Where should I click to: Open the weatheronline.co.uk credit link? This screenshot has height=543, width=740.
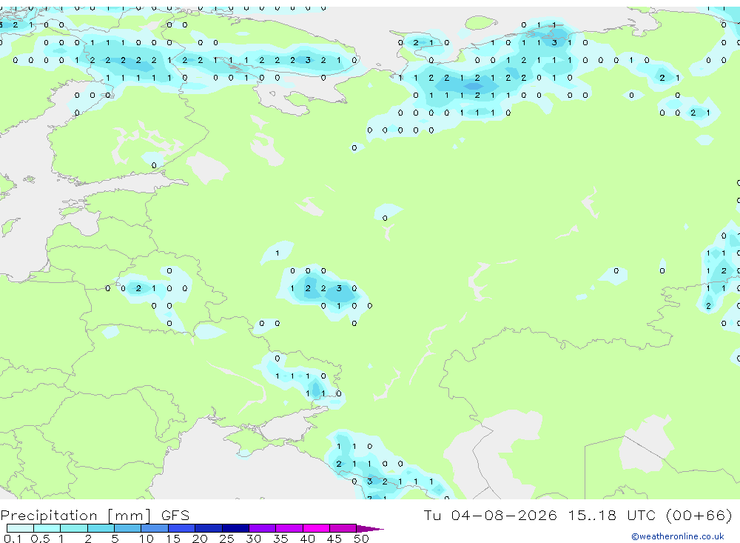678,536
